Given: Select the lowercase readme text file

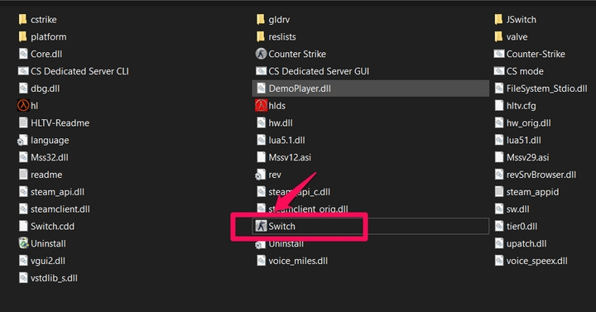Looking at the screenshot, I should click(40, 175).
